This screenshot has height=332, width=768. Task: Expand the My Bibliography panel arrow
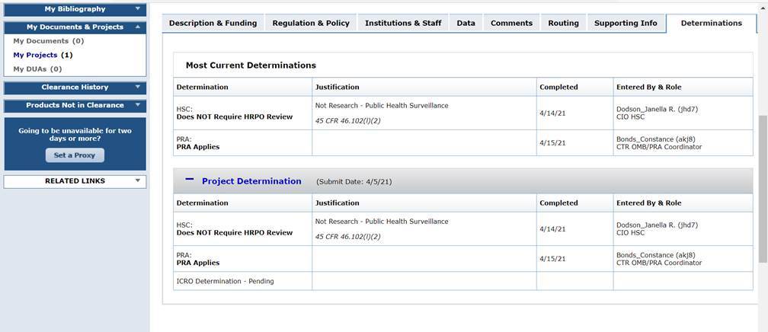pos(138,9)
